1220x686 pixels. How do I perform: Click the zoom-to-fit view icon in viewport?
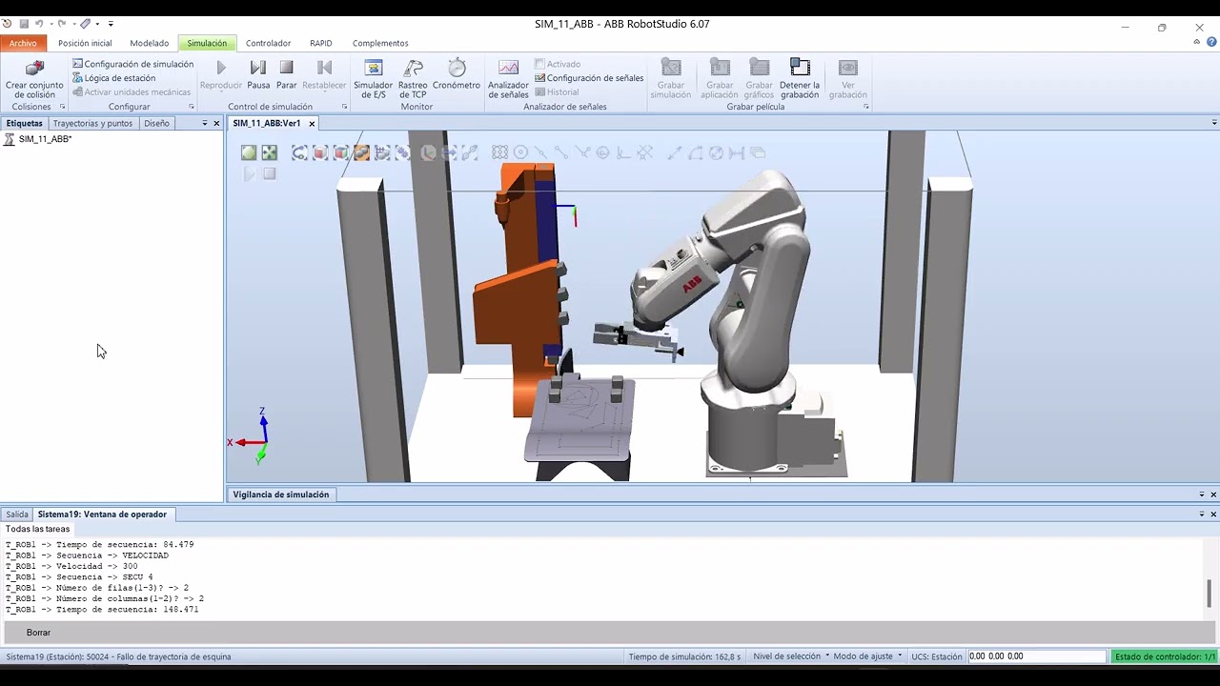point(270,152)
